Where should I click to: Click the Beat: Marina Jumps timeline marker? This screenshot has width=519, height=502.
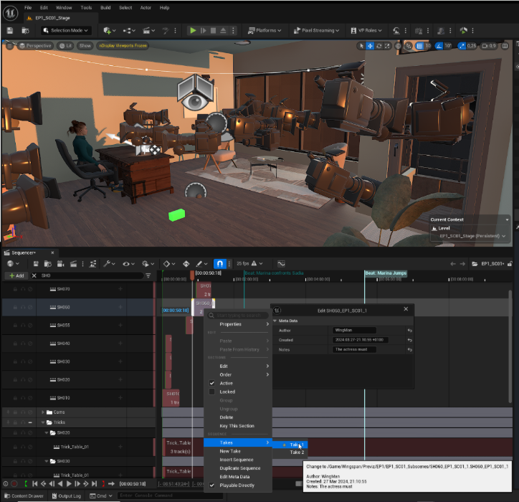386,273
